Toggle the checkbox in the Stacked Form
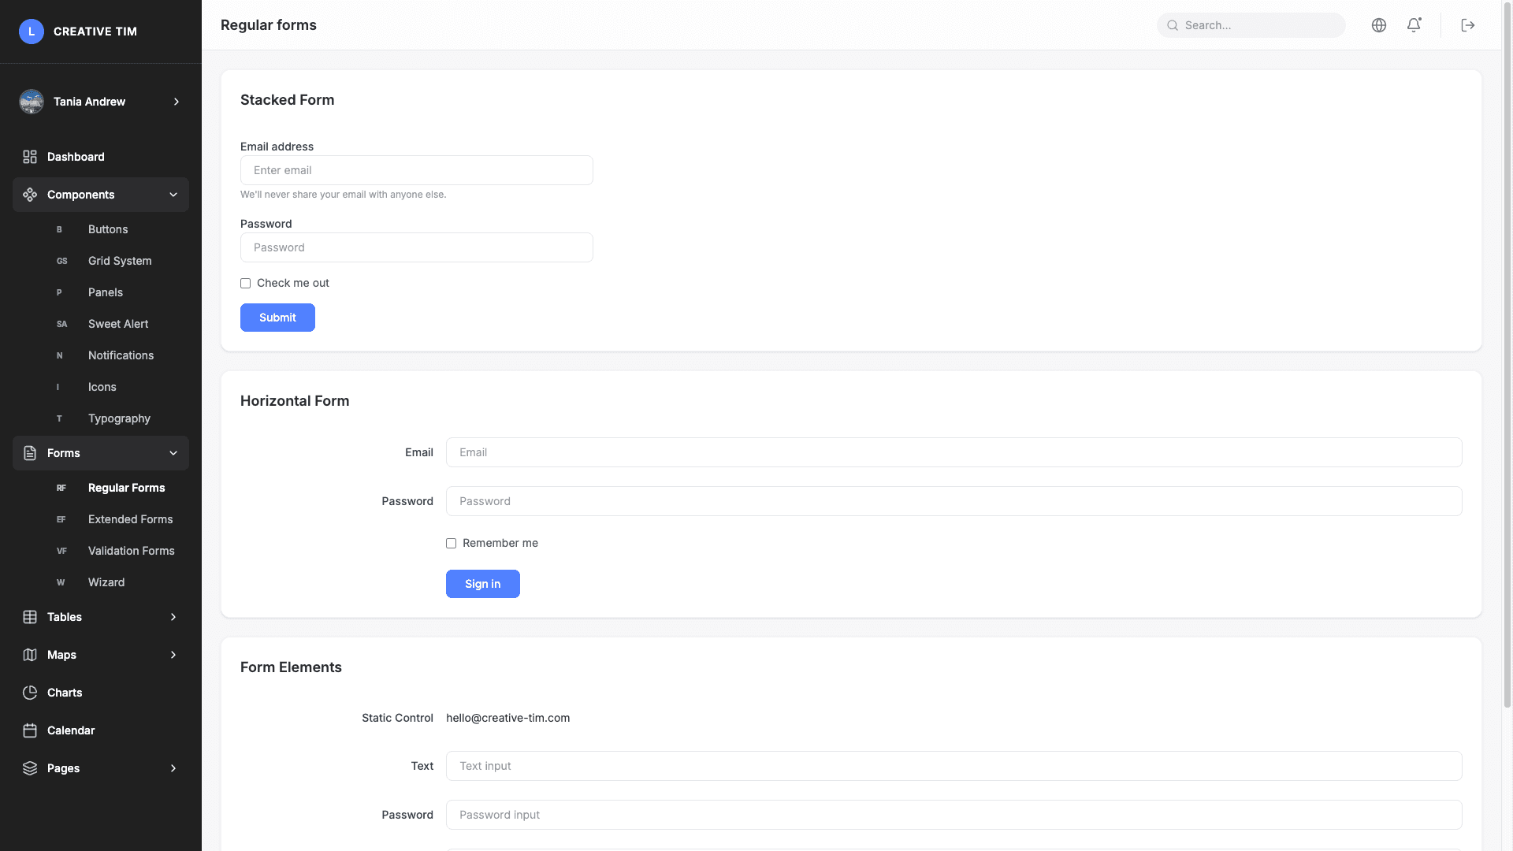Screen dimensions: 1513x851 point(245,283)
